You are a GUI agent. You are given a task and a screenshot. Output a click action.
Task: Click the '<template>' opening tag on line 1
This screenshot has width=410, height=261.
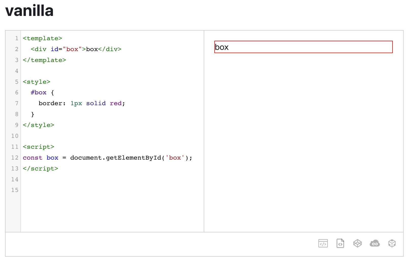[x=42, y=38]
